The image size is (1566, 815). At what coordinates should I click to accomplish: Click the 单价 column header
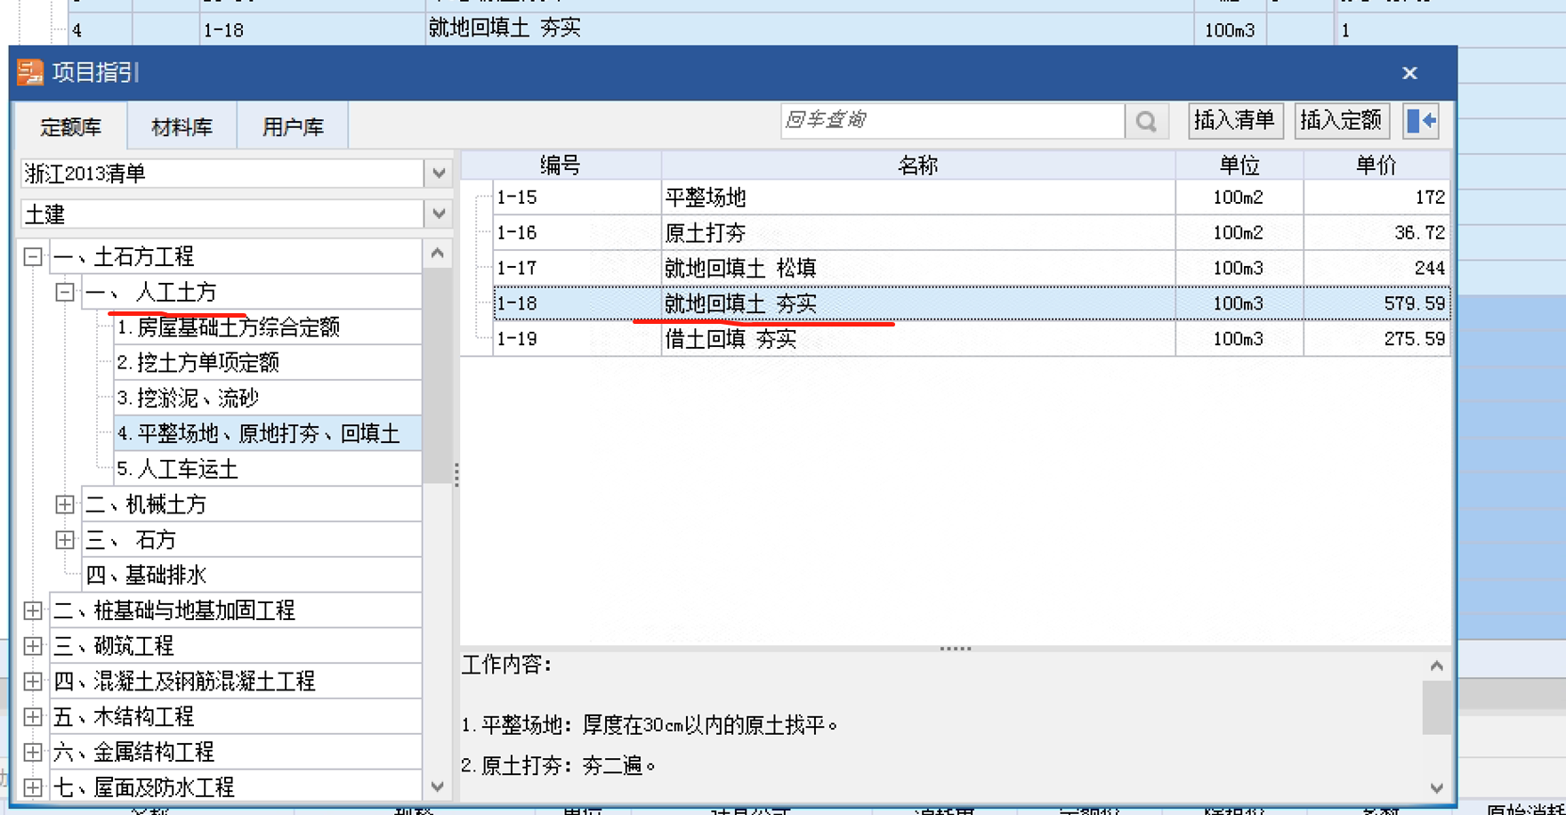1376,165
